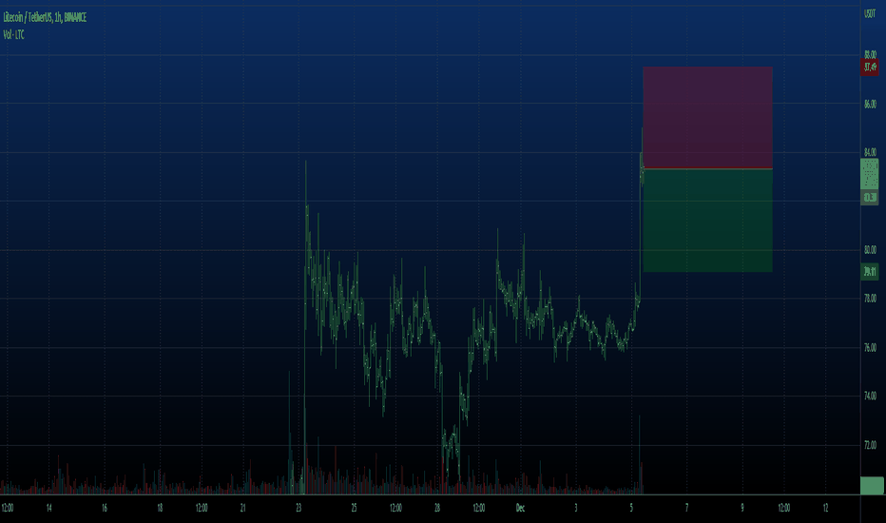
Task: Click the 86.00 price axis label
Action: click(870, 104)
